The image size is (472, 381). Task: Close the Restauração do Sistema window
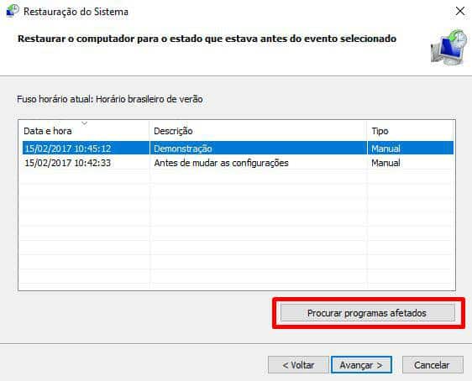click(460, 12)
